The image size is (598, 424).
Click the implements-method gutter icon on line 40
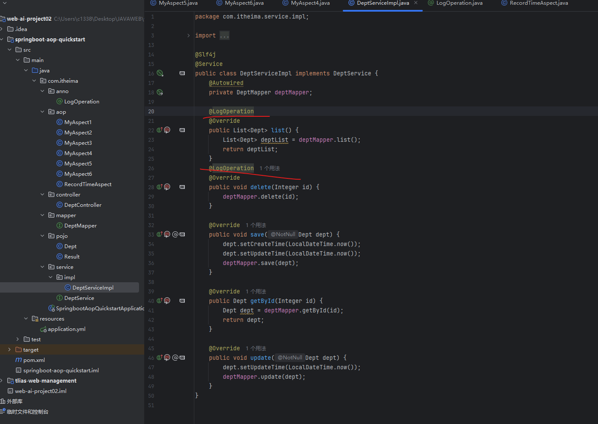159,301
